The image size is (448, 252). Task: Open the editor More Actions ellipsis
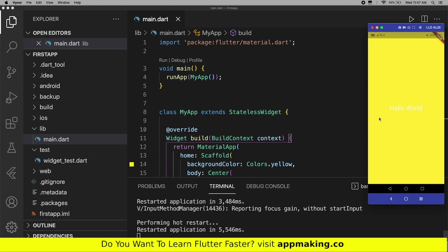(x=437, y=19)
